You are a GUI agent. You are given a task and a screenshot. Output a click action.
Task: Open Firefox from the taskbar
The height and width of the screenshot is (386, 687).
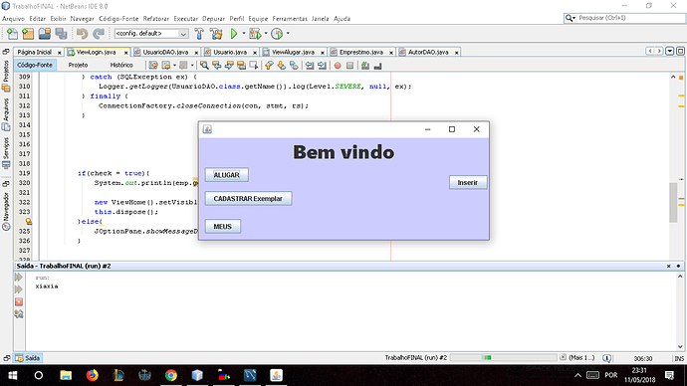92,375
